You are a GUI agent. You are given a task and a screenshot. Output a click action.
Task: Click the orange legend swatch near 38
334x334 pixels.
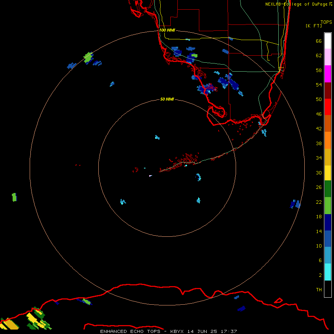pos(328,140)
